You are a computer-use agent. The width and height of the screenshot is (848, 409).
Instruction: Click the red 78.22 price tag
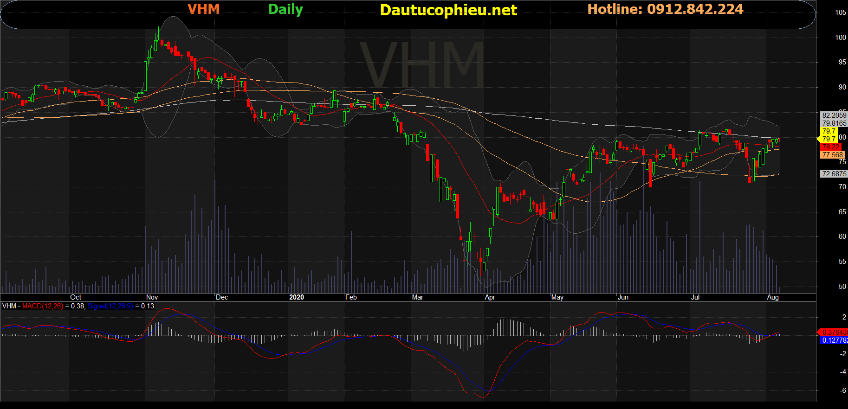(831, 147)
